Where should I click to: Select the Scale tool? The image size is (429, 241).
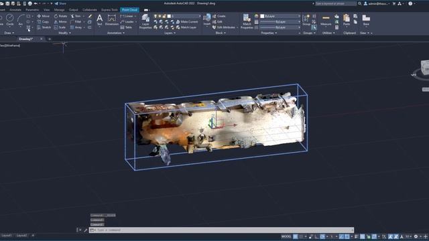60,27
